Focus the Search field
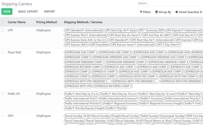The image size is (203, 125). point(170,3)
